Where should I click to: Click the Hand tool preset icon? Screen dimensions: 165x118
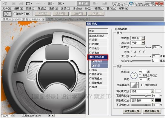pos(6,14)
